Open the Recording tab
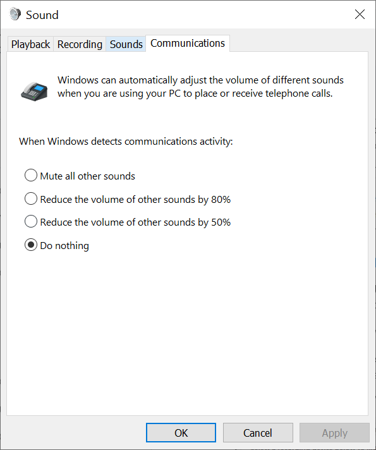Screen dimensions: 376x450 [80, 44]
